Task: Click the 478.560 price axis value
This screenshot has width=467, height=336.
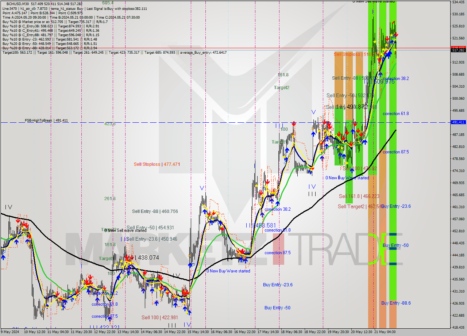Action: click(458, 159)
